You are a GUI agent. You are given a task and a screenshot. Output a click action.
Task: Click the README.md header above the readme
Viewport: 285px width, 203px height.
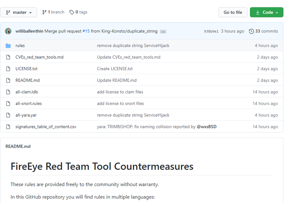coord(18,146)
